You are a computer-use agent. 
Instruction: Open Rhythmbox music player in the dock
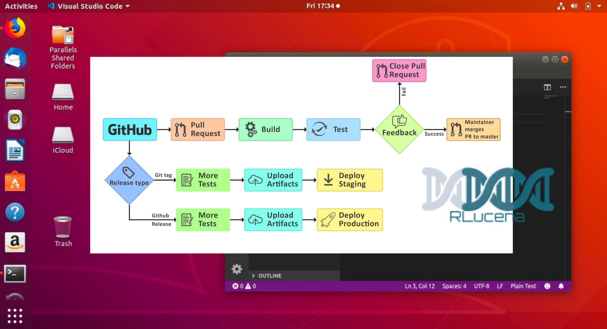[15, 119]
